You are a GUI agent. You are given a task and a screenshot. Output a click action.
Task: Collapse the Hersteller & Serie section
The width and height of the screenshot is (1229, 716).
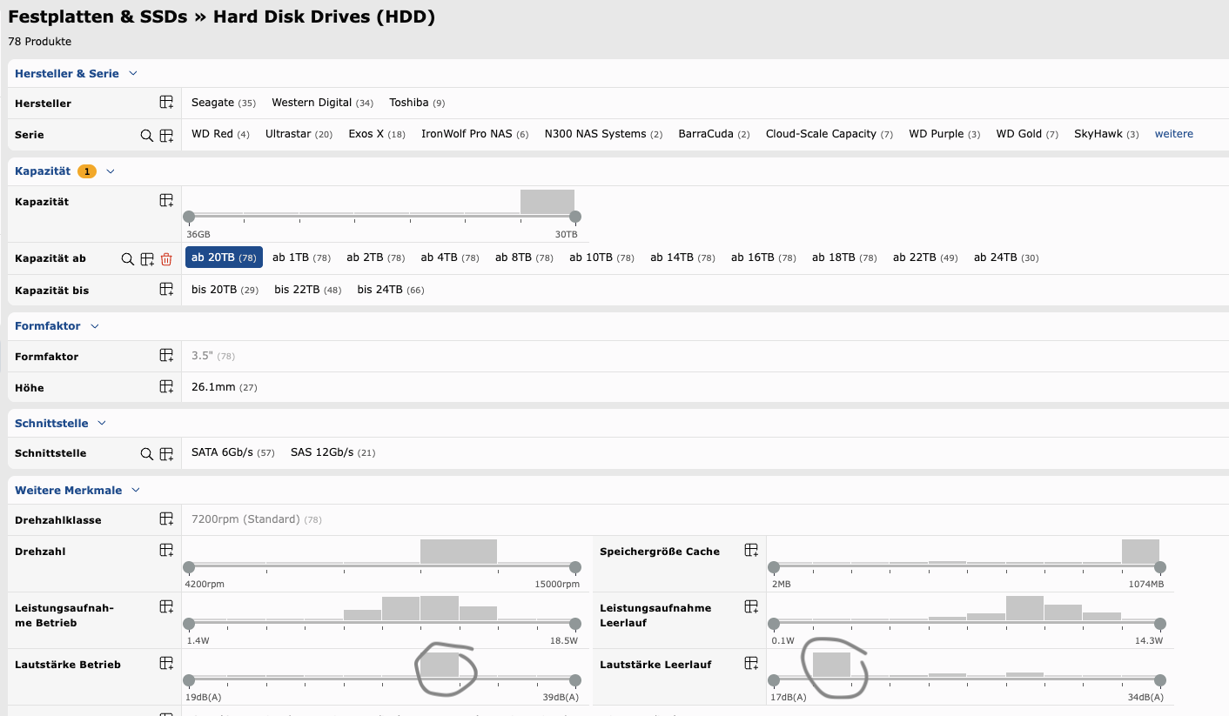tap(133, 74)
